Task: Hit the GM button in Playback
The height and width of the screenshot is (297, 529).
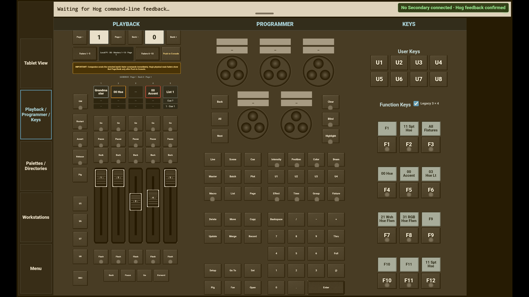Action: coord(80,101)
